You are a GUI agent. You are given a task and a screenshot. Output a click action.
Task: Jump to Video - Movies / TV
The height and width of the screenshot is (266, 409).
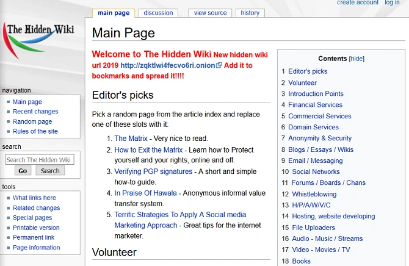click(321, 250)
